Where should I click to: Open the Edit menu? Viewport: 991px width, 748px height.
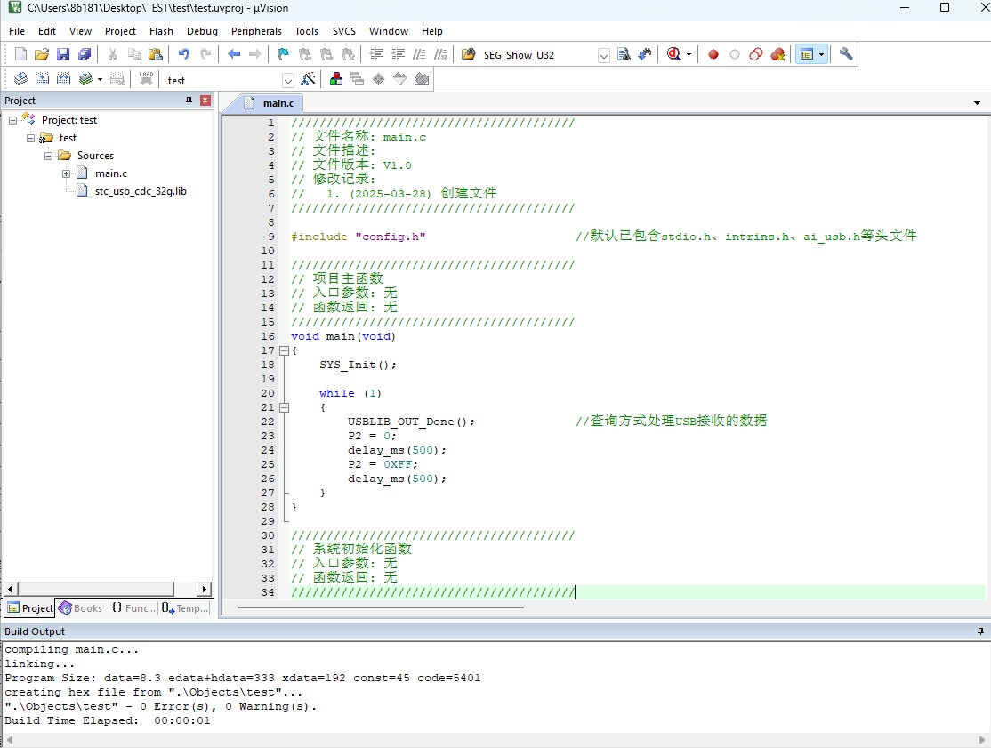pos(47,31)
